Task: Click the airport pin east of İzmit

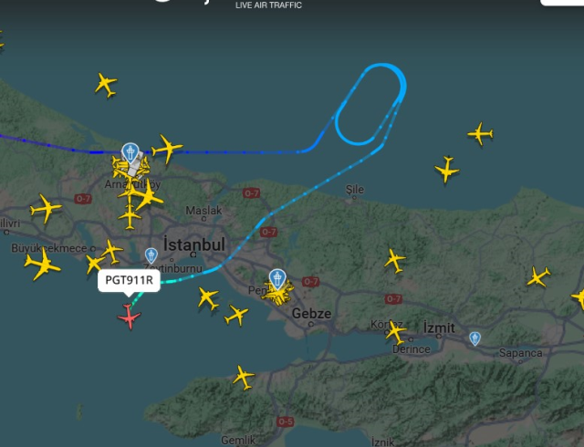Action: [474, 338]
